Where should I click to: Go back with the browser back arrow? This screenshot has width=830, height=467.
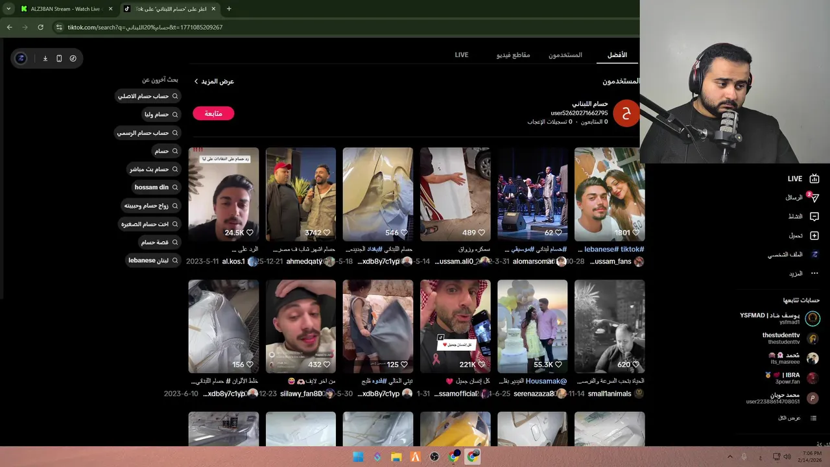(9, 27)
